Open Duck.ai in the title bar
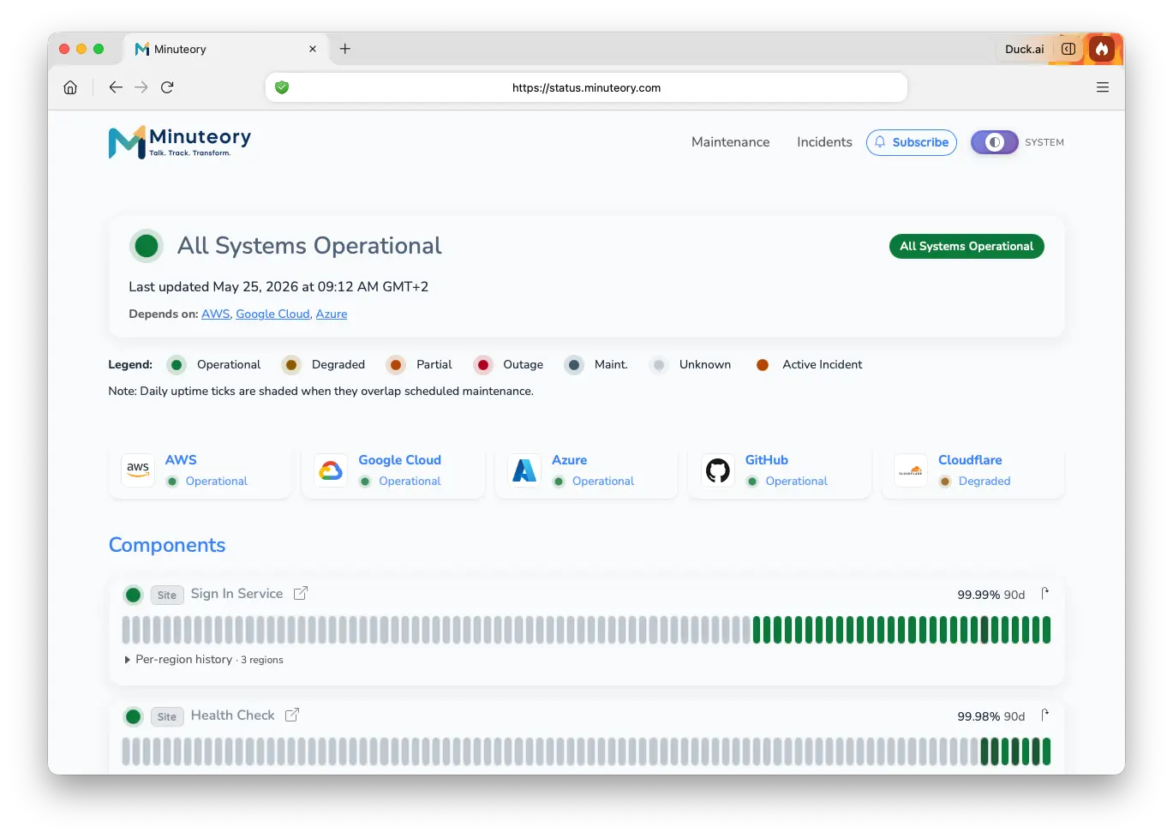 (1025, 49)
